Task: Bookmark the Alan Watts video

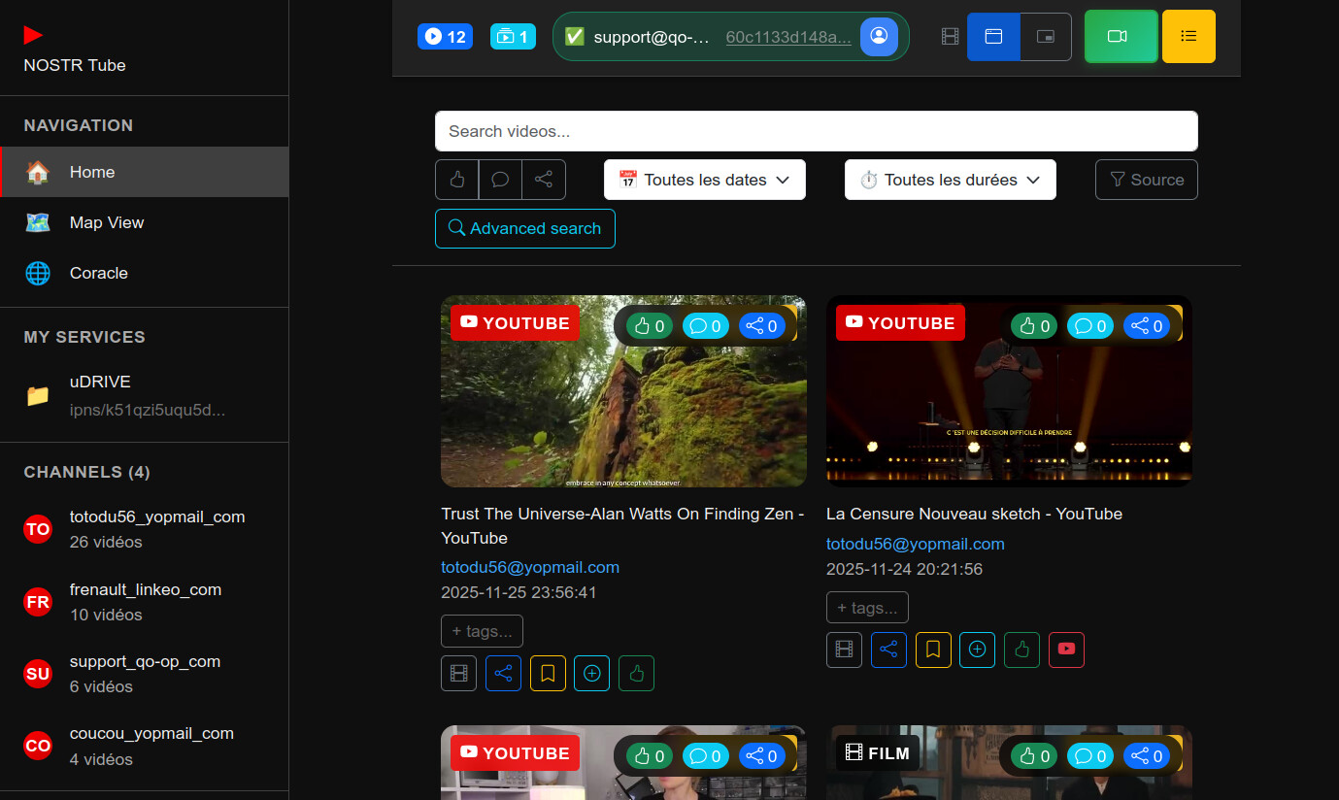Action: [x=548, y=673]
